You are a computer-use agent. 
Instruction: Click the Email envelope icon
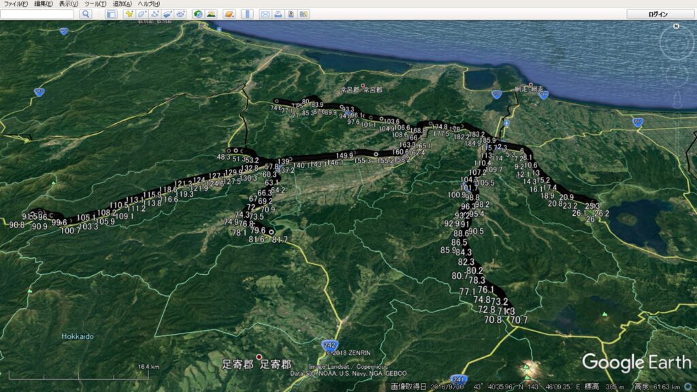265,14
